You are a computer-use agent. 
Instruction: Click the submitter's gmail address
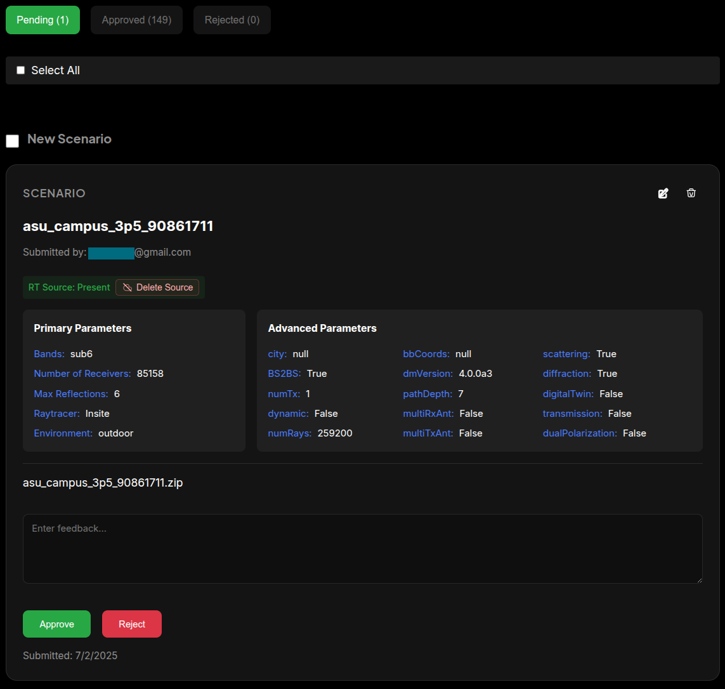139,252
